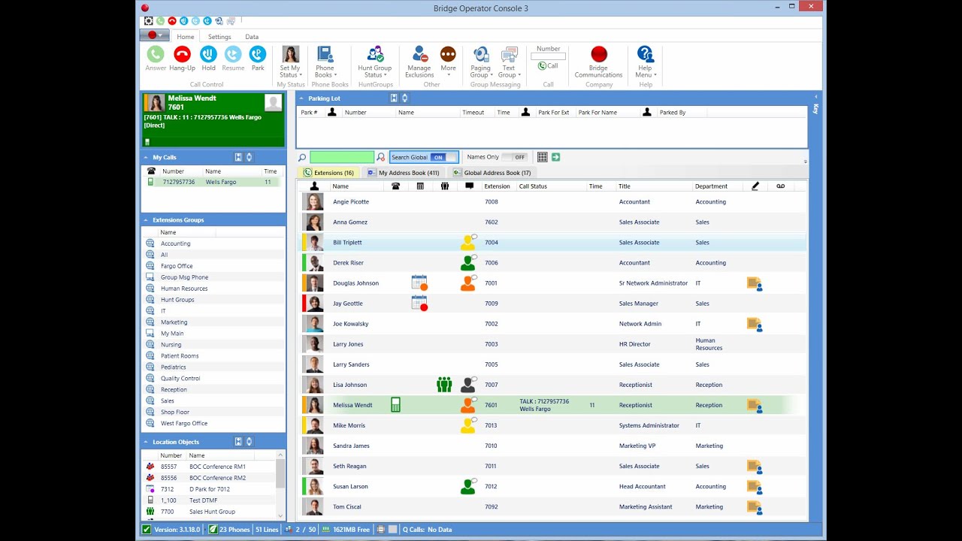Screen dimensions: 962x541
Task: Collapse the My Calls panel
Action: click(146, 157)
